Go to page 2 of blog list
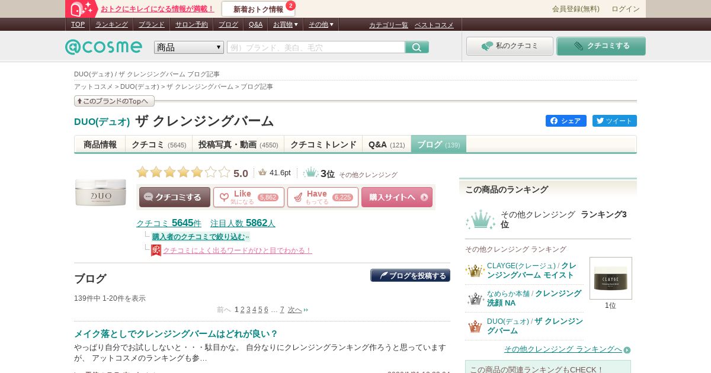 [x=242, y=310]
